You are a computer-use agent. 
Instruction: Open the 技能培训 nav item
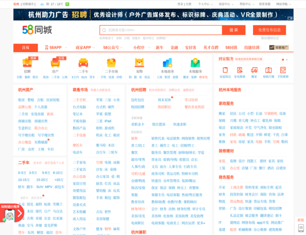pyautogui.click(x=252, y=47)
